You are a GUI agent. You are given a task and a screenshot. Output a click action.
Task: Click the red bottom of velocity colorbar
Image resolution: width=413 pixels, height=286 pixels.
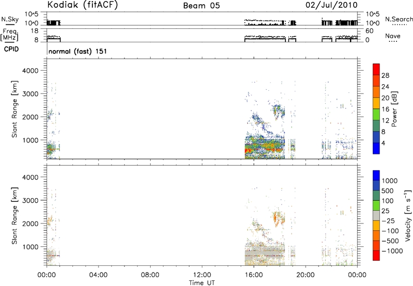coord(376,256)
